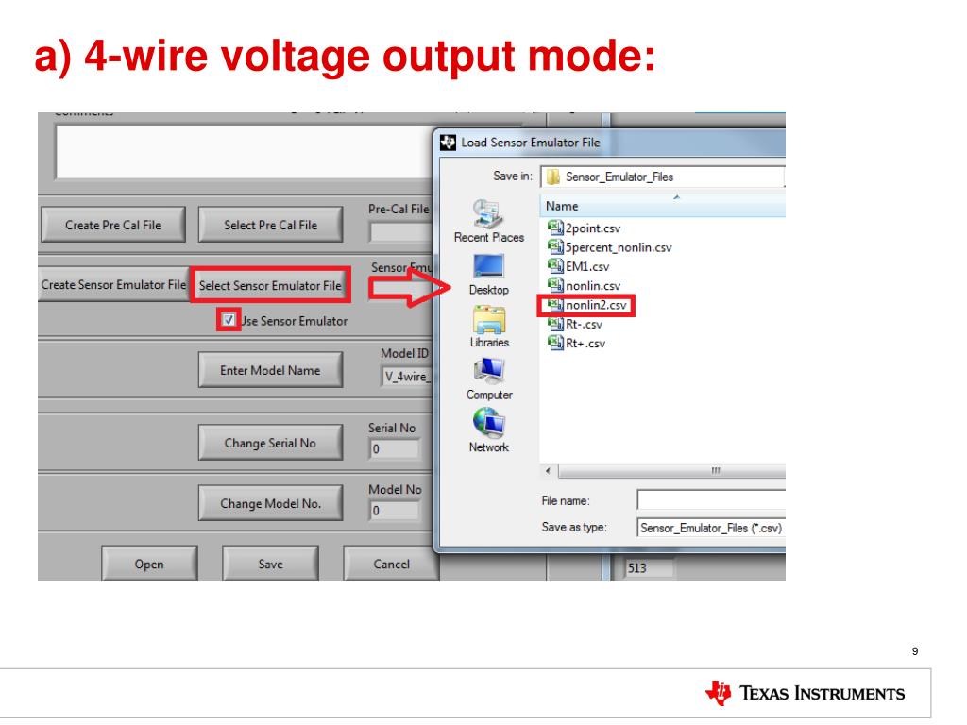Screen dimensions: 967x725
Task: Click the 2point.csv file icon
Action: [555, 228]
